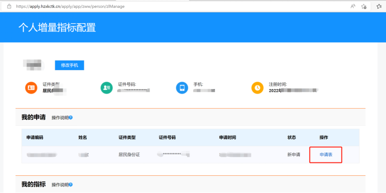
Task: Click the 个人增量指标配置 page title
Action: coord(57,27)
